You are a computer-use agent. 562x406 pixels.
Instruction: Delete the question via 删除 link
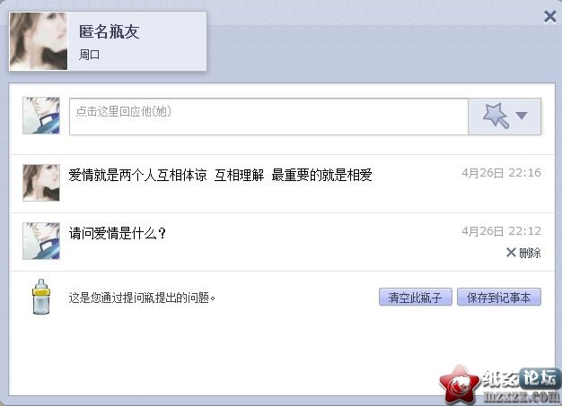(x=530, y=253)
